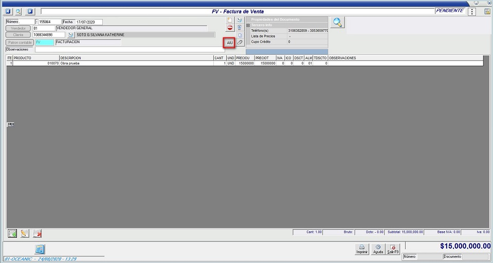
Task: Collapse the Tercero Info section
Action: click(x=248, y=25)
